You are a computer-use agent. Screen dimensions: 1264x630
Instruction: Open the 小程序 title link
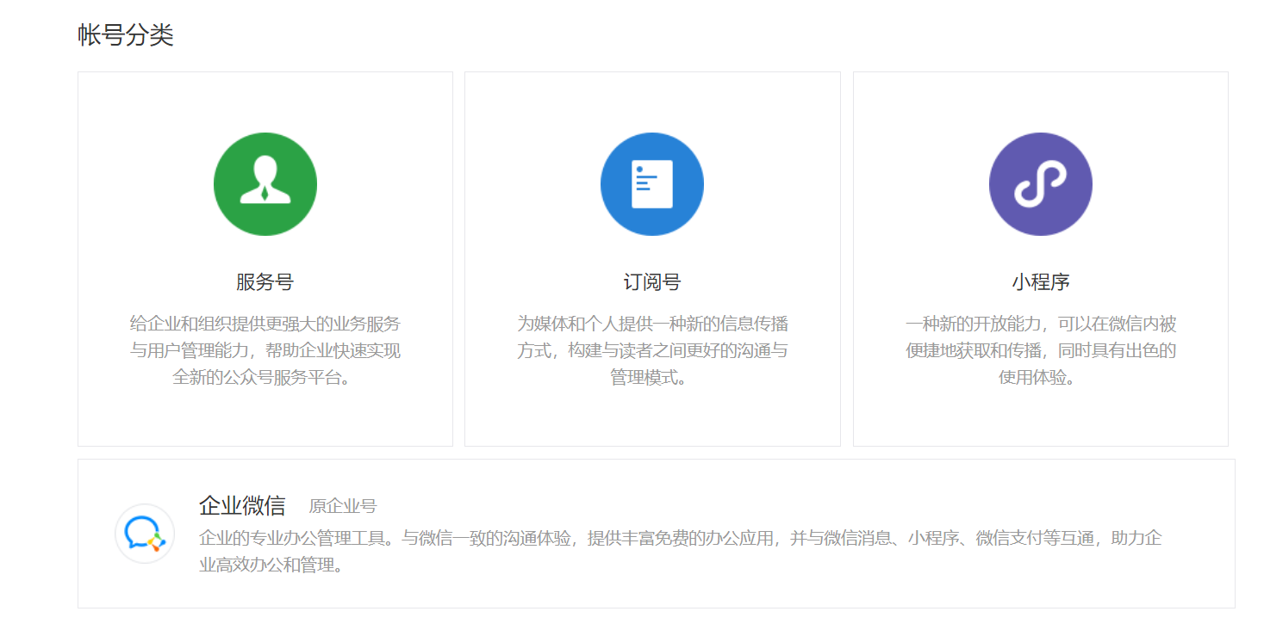click(1041, 282)
